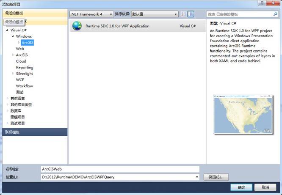Select the Reporting tree item
The height and width of the screenshot is (195, 282).
[25, 67]
